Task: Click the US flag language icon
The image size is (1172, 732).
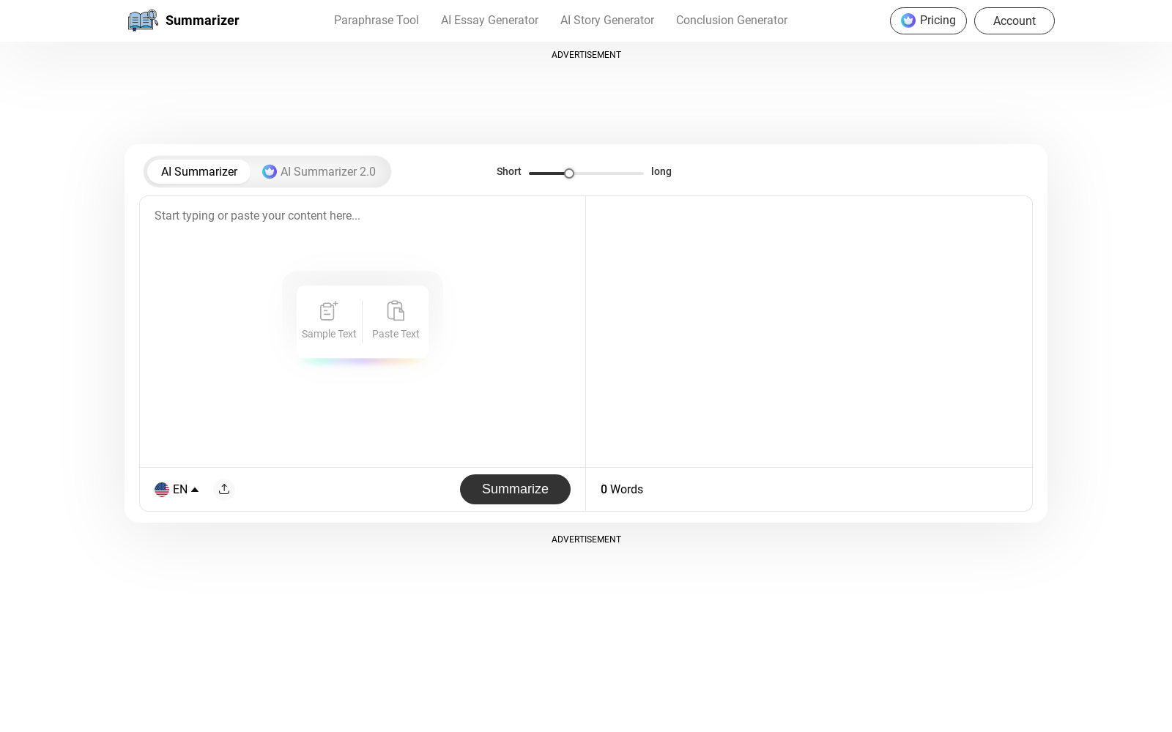Action: click(x=162, y=489)
